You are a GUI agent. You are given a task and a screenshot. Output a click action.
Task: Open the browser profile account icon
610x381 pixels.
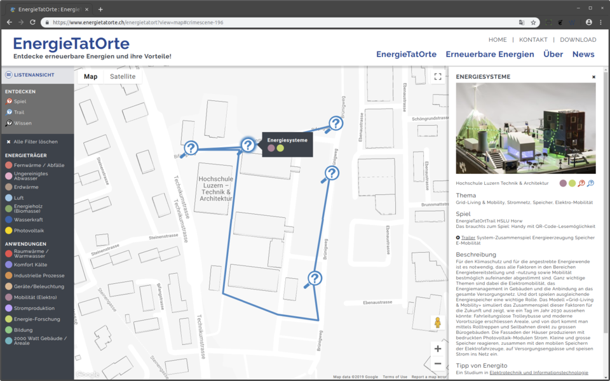point(588,23)
